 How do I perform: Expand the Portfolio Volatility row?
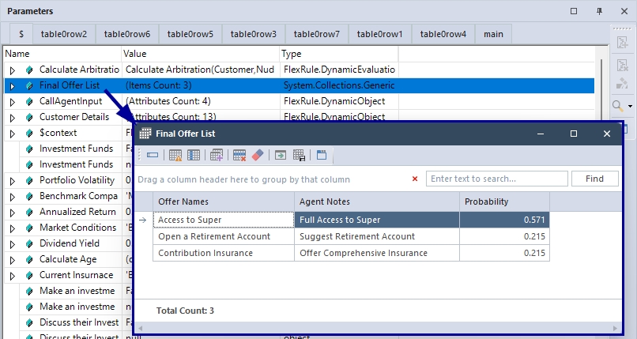click(x=13, y=181)
